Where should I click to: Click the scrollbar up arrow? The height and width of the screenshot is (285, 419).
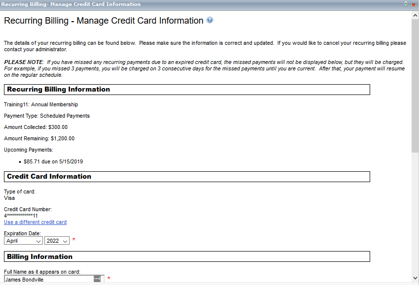click(x=415, y=14)
